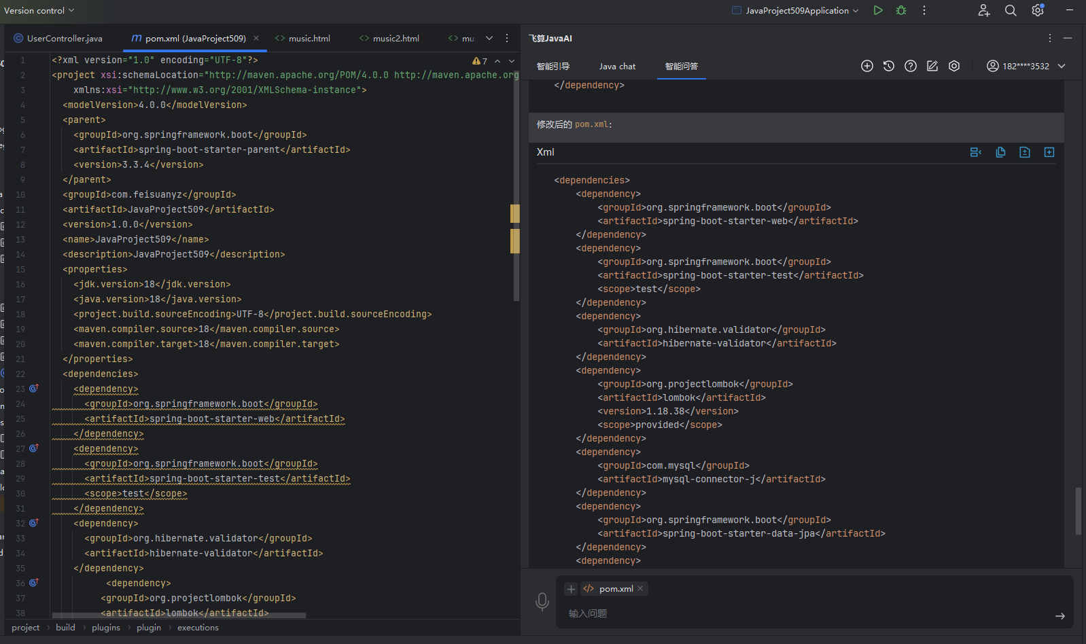The image size is (1086, 644).
Task: Open JavaAI panel options menu
Action: pyautogui.click(x=1050, y=38)
